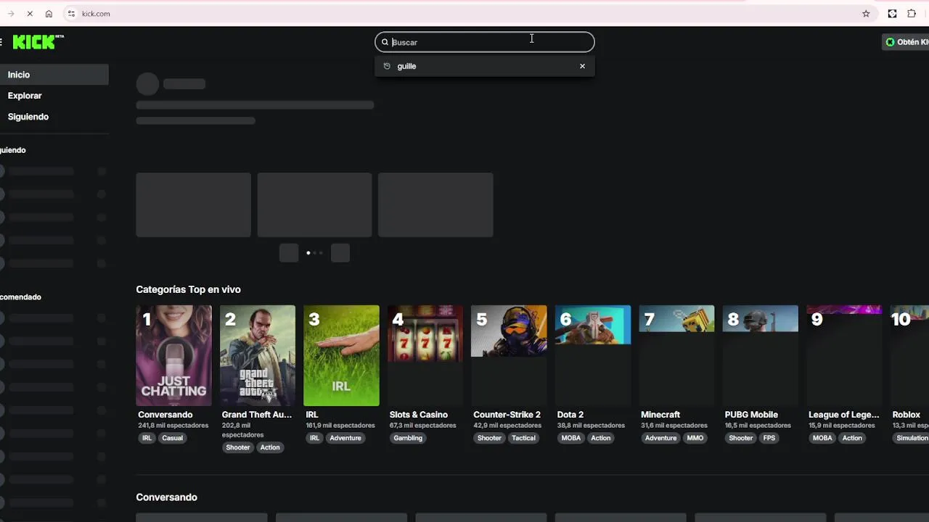
Task: Open Conversando Just Chatting category thumbnail
Action: (x=173, y=355)
